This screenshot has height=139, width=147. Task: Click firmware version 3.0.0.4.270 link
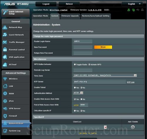[95, 10]
